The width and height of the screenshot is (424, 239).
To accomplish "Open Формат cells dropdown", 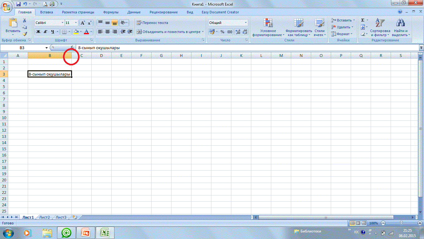I will click(342, 34).
